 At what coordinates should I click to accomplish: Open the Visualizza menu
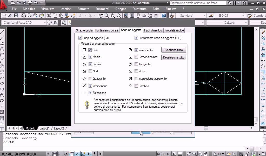click(48, 9)
